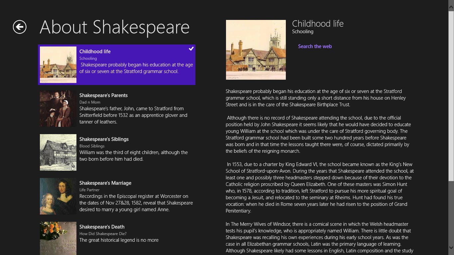Click the Marriage couple portrait thumbnail

coord(58,196)
